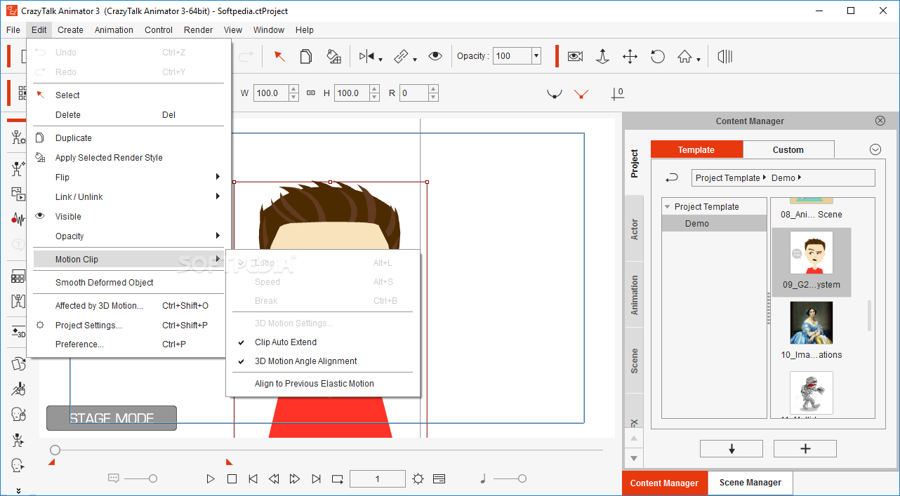
Task: Click the vertical bars timeline icon in toolbar
Action: pos(725,56)
